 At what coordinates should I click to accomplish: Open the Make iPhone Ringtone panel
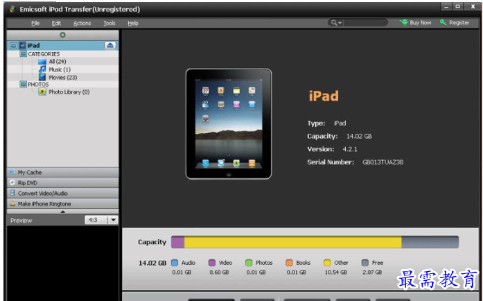tap(62, 203)
